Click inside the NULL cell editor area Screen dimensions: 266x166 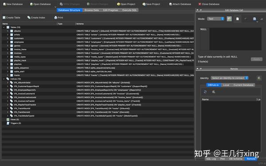coord(235,39)
